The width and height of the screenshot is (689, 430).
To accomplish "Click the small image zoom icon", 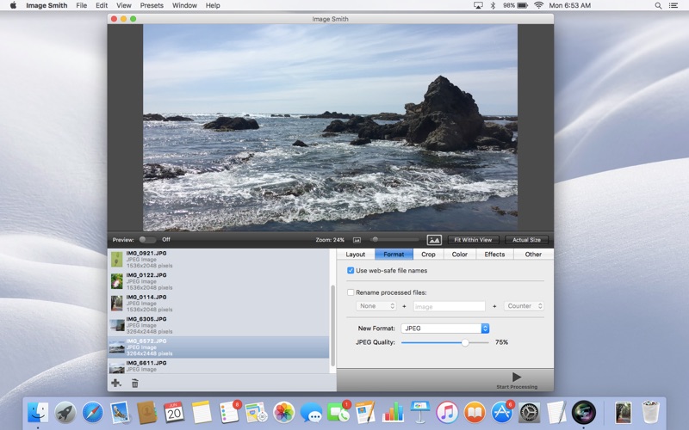I will (357, 240).
